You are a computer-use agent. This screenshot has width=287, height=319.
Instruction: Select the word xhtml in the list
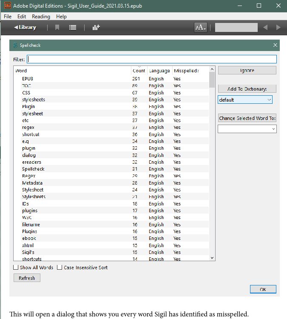28,245
